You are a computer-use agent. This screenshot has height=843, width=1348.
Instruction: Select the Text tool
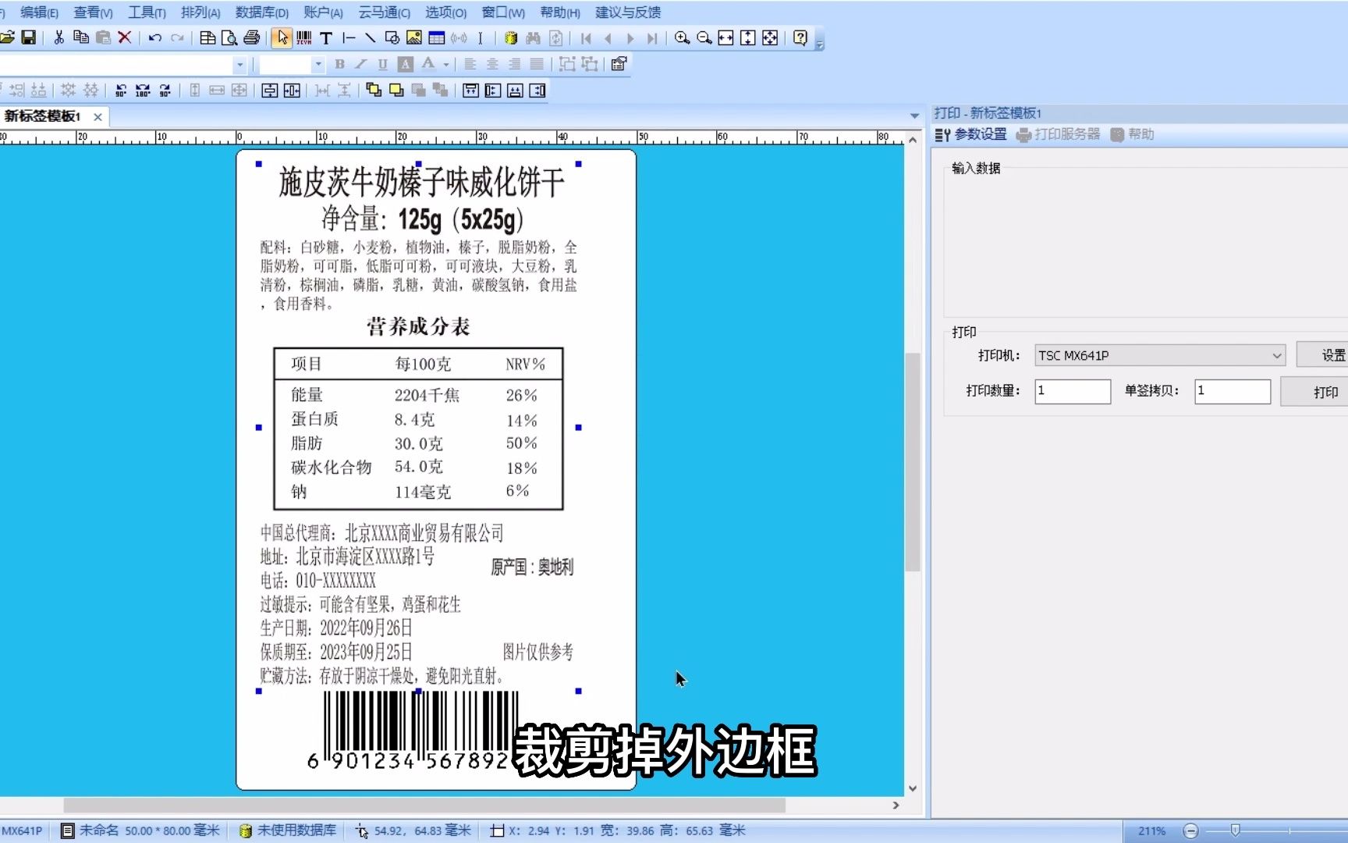coord(326,37)
